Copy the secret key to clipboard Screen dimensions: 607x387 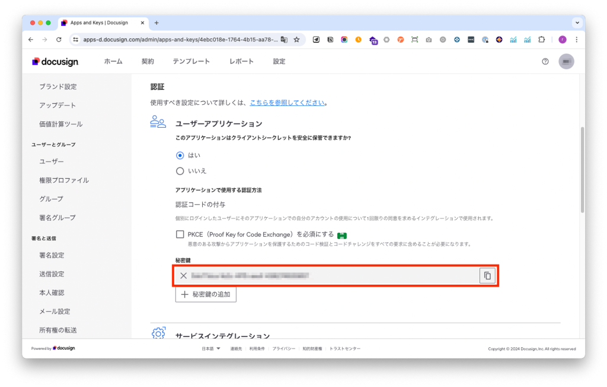tap(487, 276)
